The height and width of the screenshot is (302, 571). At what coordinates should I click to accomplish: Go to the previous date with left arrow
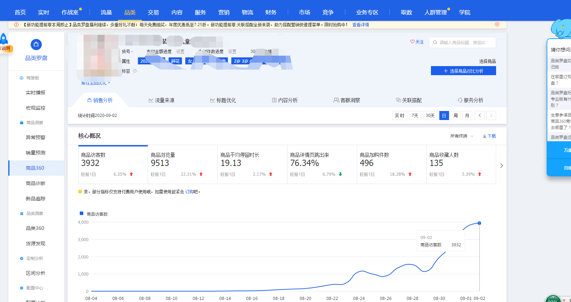click(x=480, y=116)
